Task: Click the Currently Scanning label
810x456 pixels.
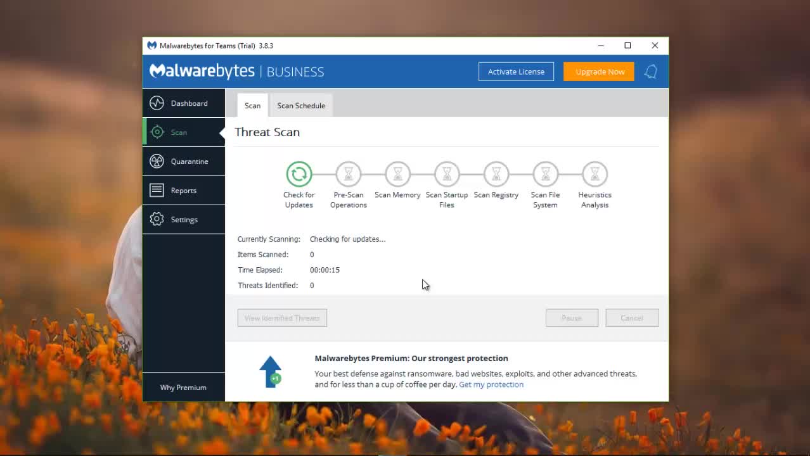Action: click(x=269, y=239)
